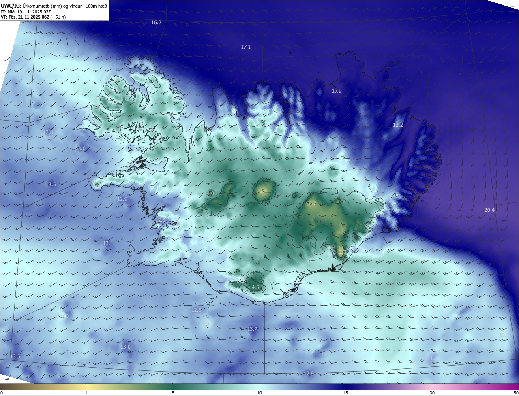Screen dimensions: 519x396
Task: Click the 4.5 value label
Action: click(x=255, y=287)
